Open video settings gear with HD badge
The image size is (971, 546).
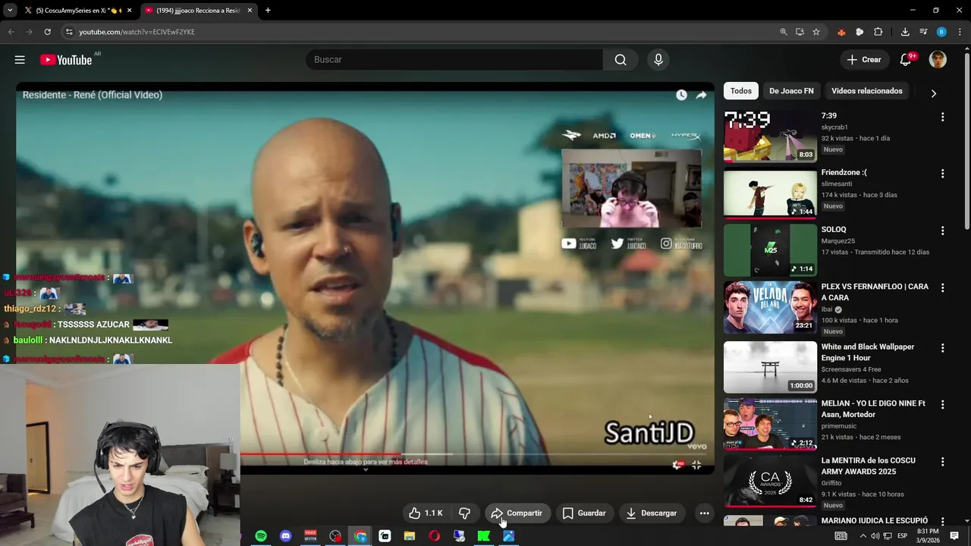tap(678, 465)
